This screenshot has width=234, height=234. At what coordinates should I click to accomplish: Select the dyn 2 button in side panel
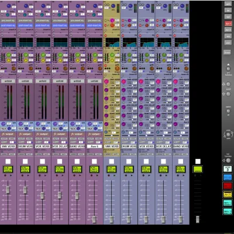point(228,30)
